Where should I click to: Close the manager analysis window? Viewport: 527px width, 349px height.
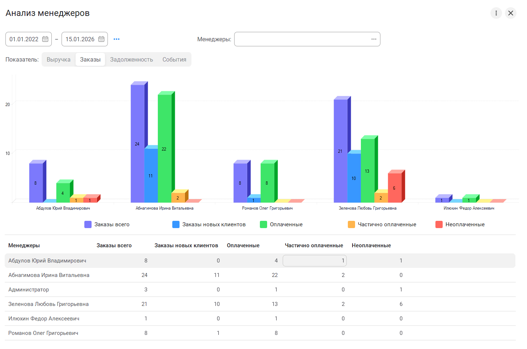click(511, 13)
